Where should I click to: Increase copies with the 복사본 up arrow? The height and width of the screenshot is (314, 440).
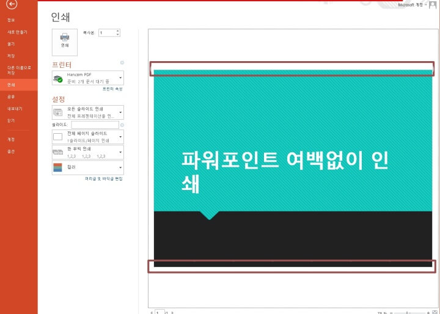coord(118,31)
